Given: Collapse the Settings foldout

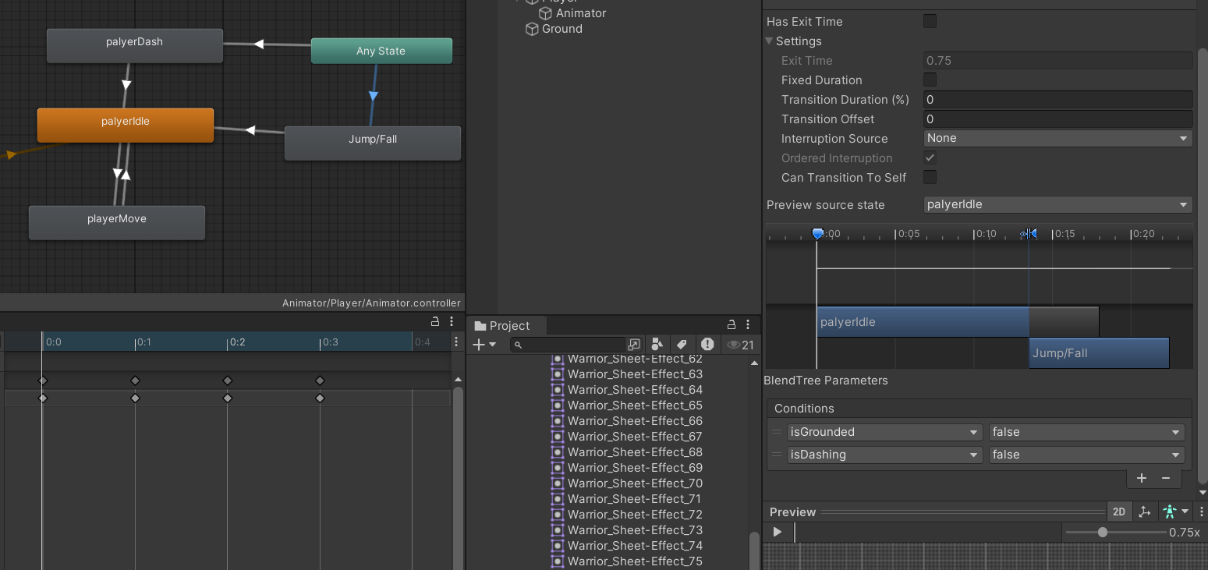Looking at the screenshot, I should (769, 41).
